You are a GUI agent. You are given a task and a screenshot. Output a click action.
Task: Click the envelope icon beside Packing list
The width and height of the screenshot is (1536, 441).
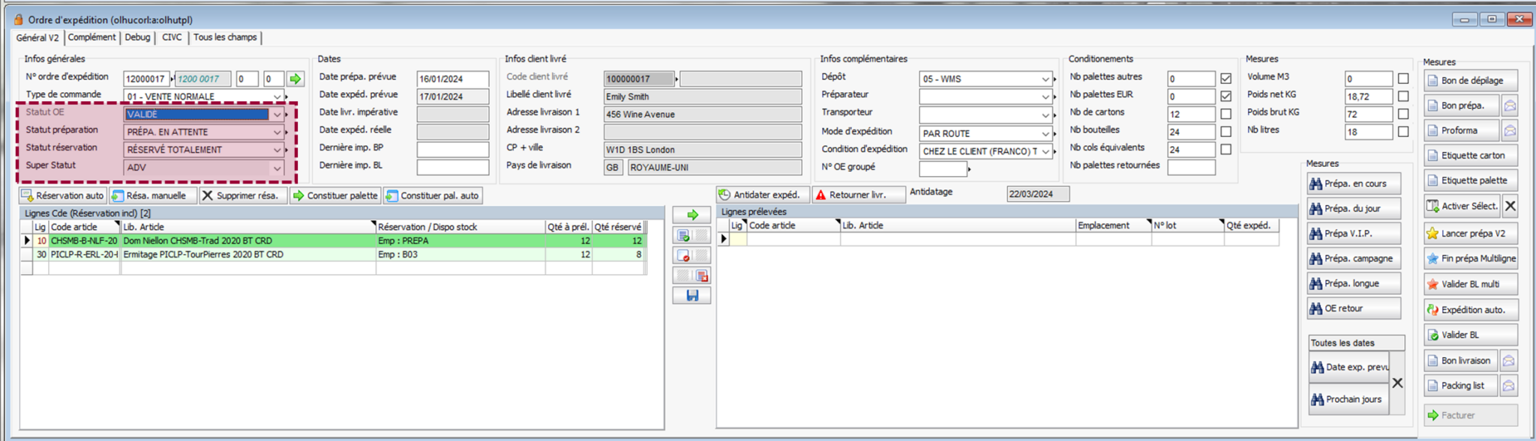(x=1508, y=386)
